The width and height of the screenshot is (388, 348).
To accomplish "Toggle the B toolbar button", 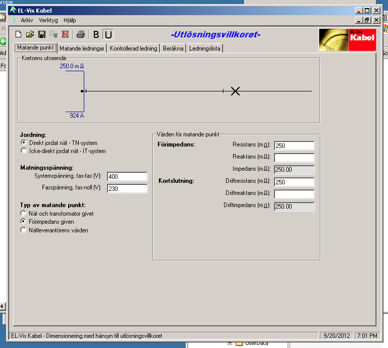I will tap(96, 34).
